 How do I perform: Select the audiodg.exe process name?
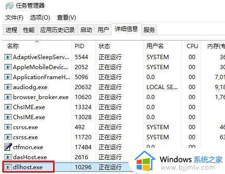pos(30,87)
